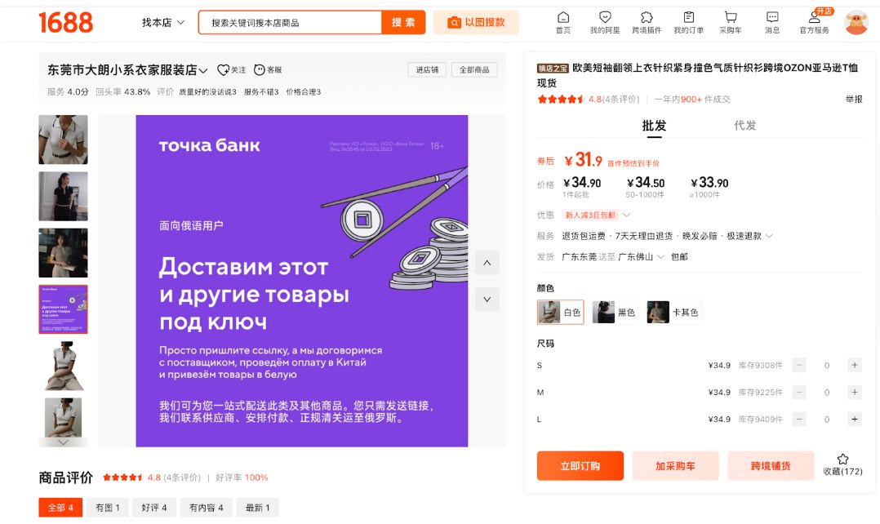Select fifth thumbnail of seated model
The height and width of the screenshot is (524, 880).
[63, 366]
